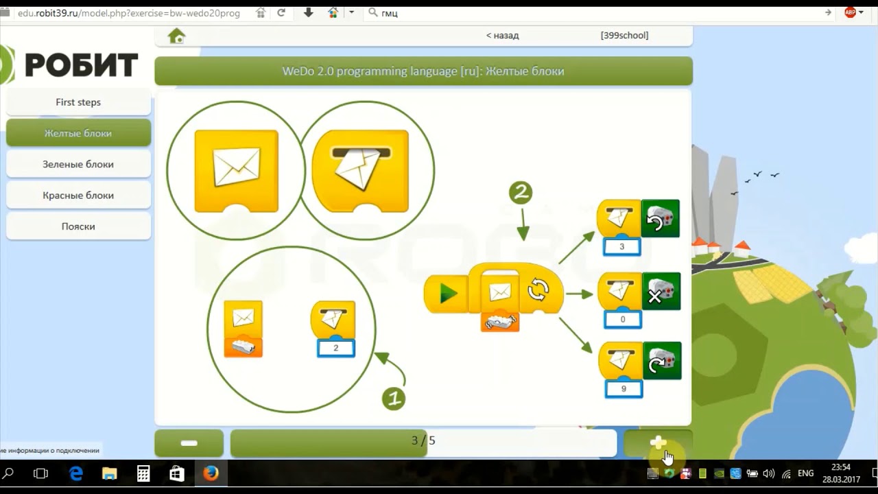This screenshot has height=494, width=878.
Task: Open the volume control in the system tray
Action: click(769, 473)
